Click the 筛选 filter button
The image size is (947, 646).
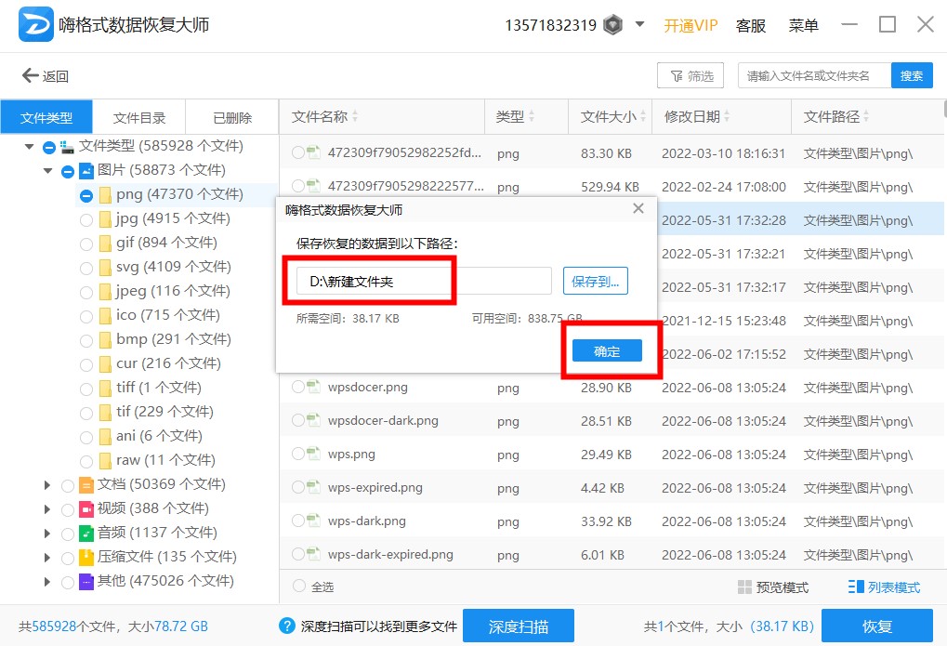(x=691, y=75)
